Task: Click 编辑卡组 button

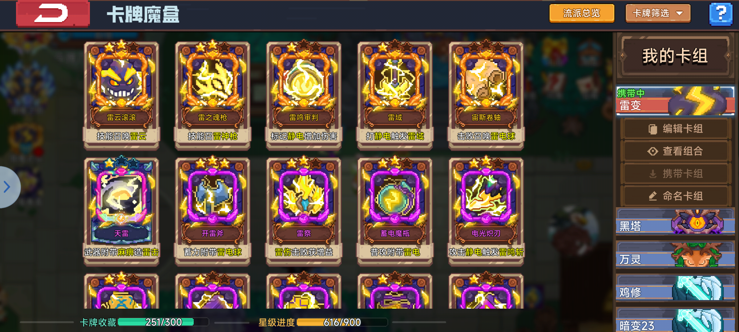Action: pos(675,129)
